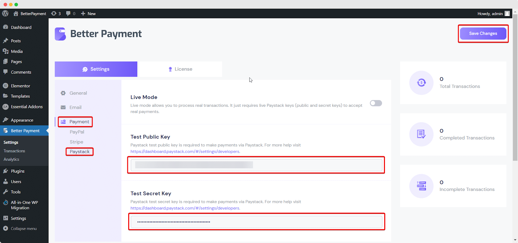Click the Completed Transactions icon
The height and width of the screenshot is (243, 518).
click(421, 134)
